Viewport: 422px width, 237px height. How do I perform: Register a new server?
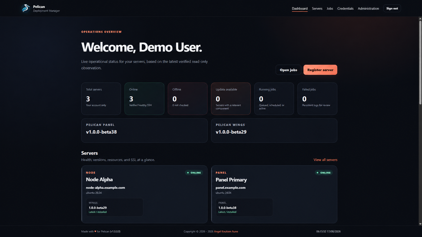[320, 70]
